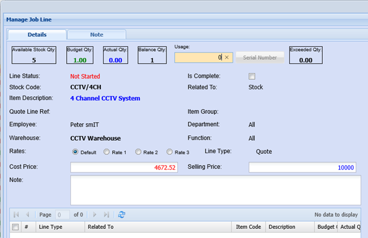Click inside the Note text area
Image resolution: width=368 pixels, height=238 pixels.
[215, 189]
